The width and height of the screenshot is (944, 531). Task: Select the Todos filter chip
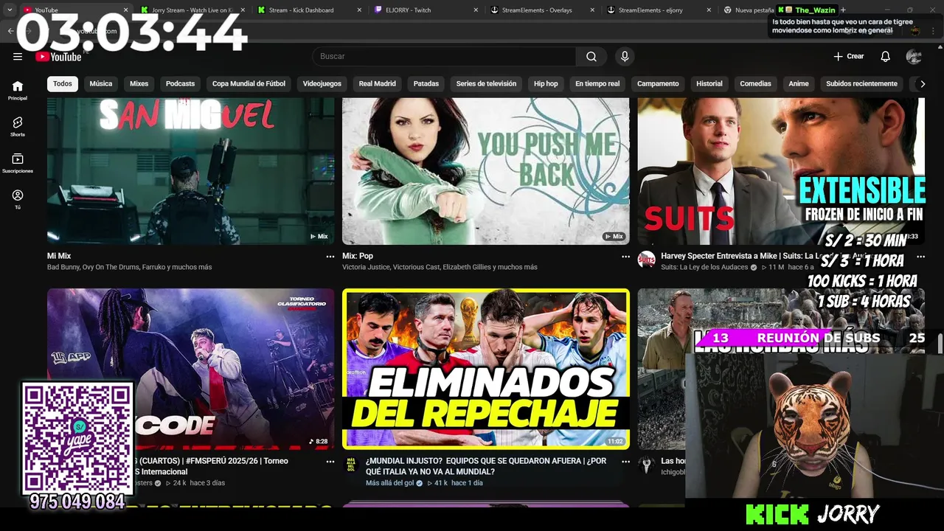pyautogui.click(x=63, y=84)
